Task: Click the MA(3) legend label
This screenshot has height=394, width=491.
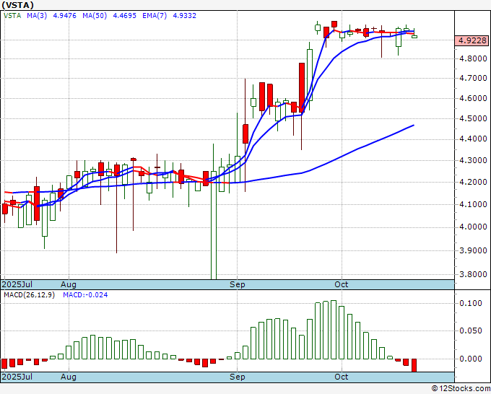Action: pos(37,16)
